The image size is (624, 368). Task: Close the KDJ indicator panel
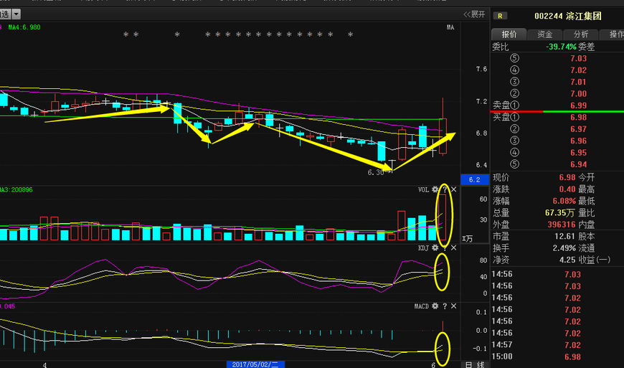click(x=454, y=248)
